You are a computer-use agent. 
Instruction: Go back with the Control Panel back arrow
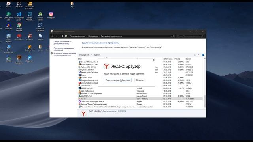[52, 36]
